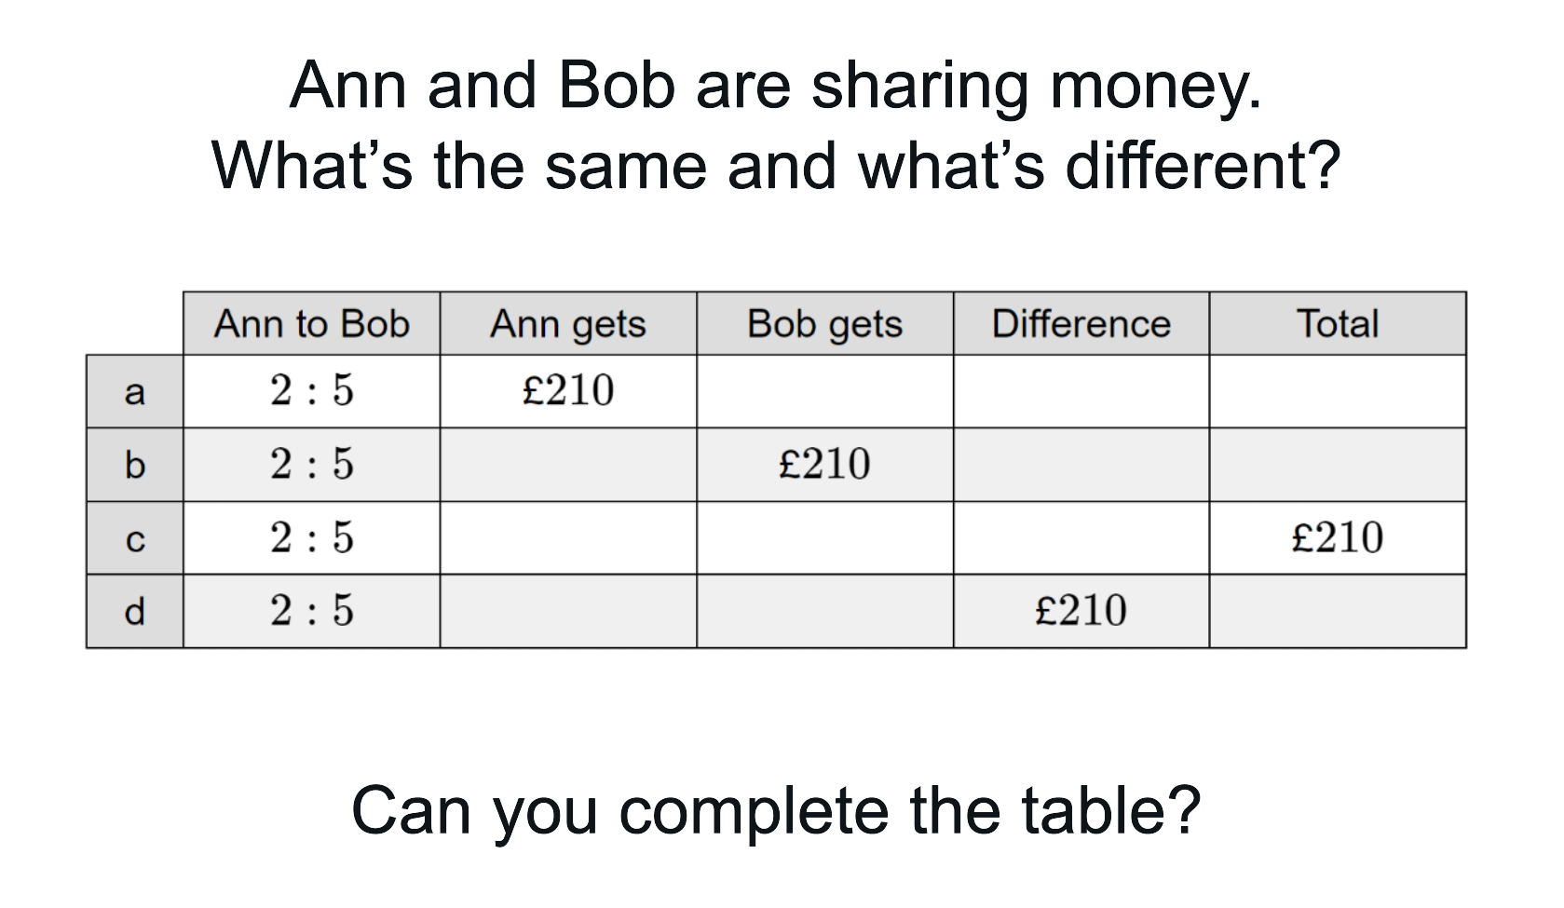This screenshot has height=908, width=1564.
Task: Click the 'Ann to Bob' column header
Action: click(x=311, y=324)
